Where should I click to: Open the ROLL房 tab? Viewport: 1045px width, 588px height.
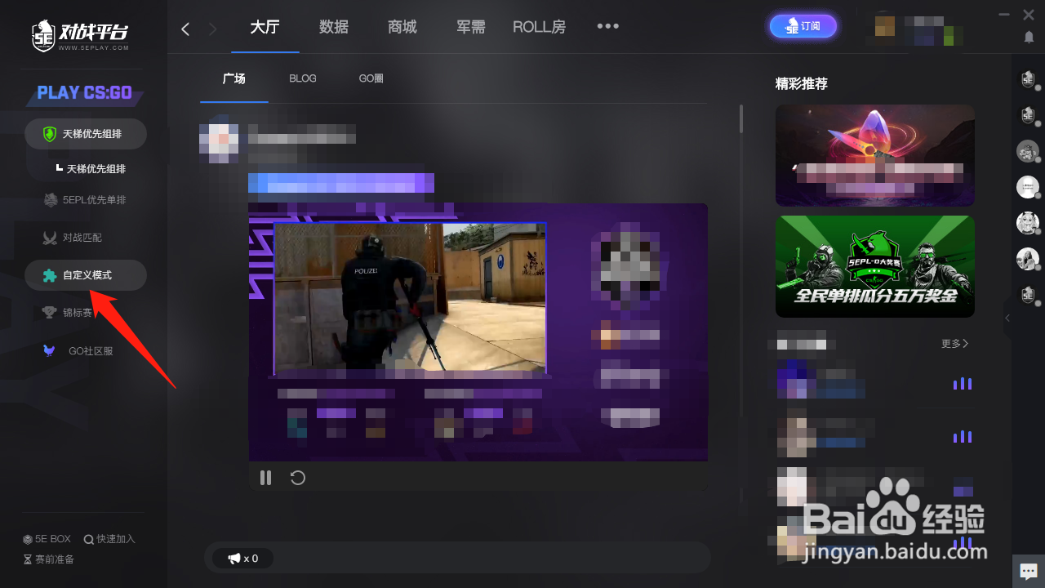point(539,27)
